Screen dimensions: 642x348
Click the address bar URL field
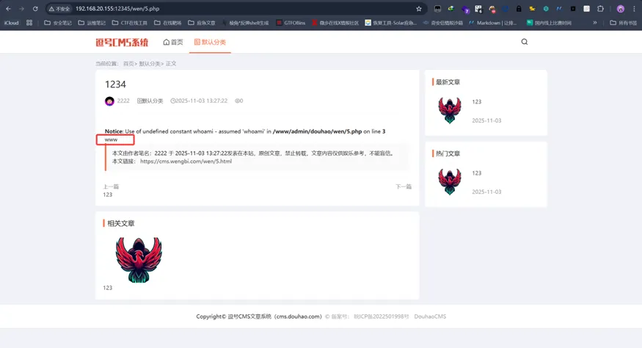[x=220, y=9]
